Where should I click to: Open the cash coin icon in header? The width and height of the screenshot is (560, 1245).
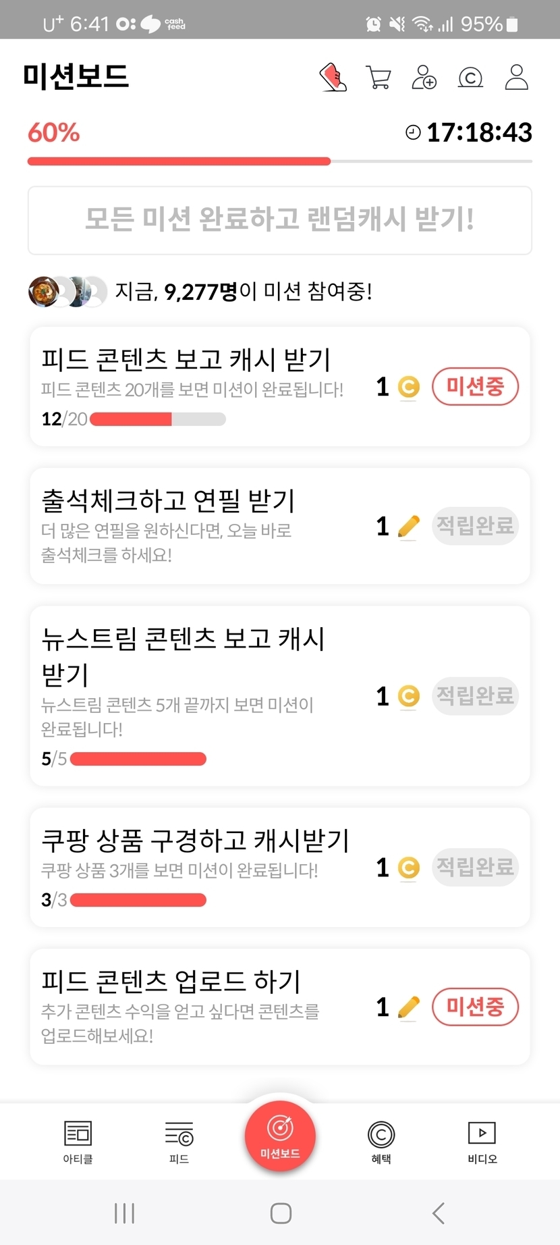point(470,78)
